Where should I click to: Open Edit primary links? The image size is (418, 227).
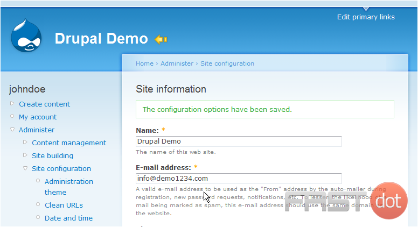(x=366, y=17)
